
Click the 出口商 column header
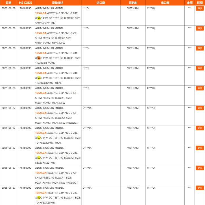165,3
